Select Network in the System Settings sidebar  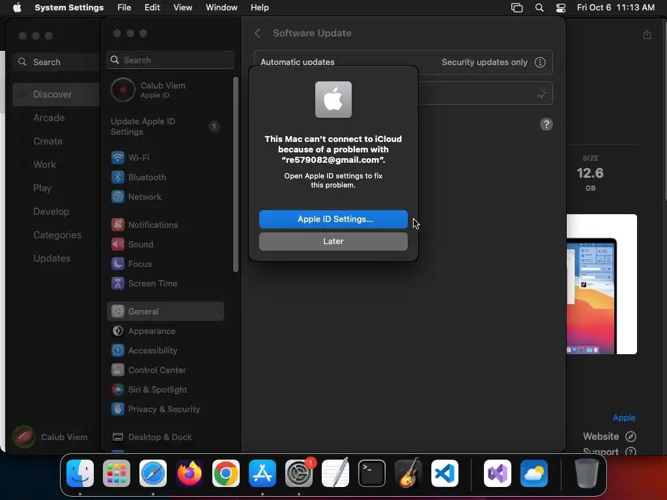pyautogui.click(x=165, y=197)
